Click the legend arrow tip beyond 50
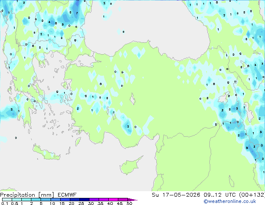This screenshot has height=205, width=265. coord(132,200)
